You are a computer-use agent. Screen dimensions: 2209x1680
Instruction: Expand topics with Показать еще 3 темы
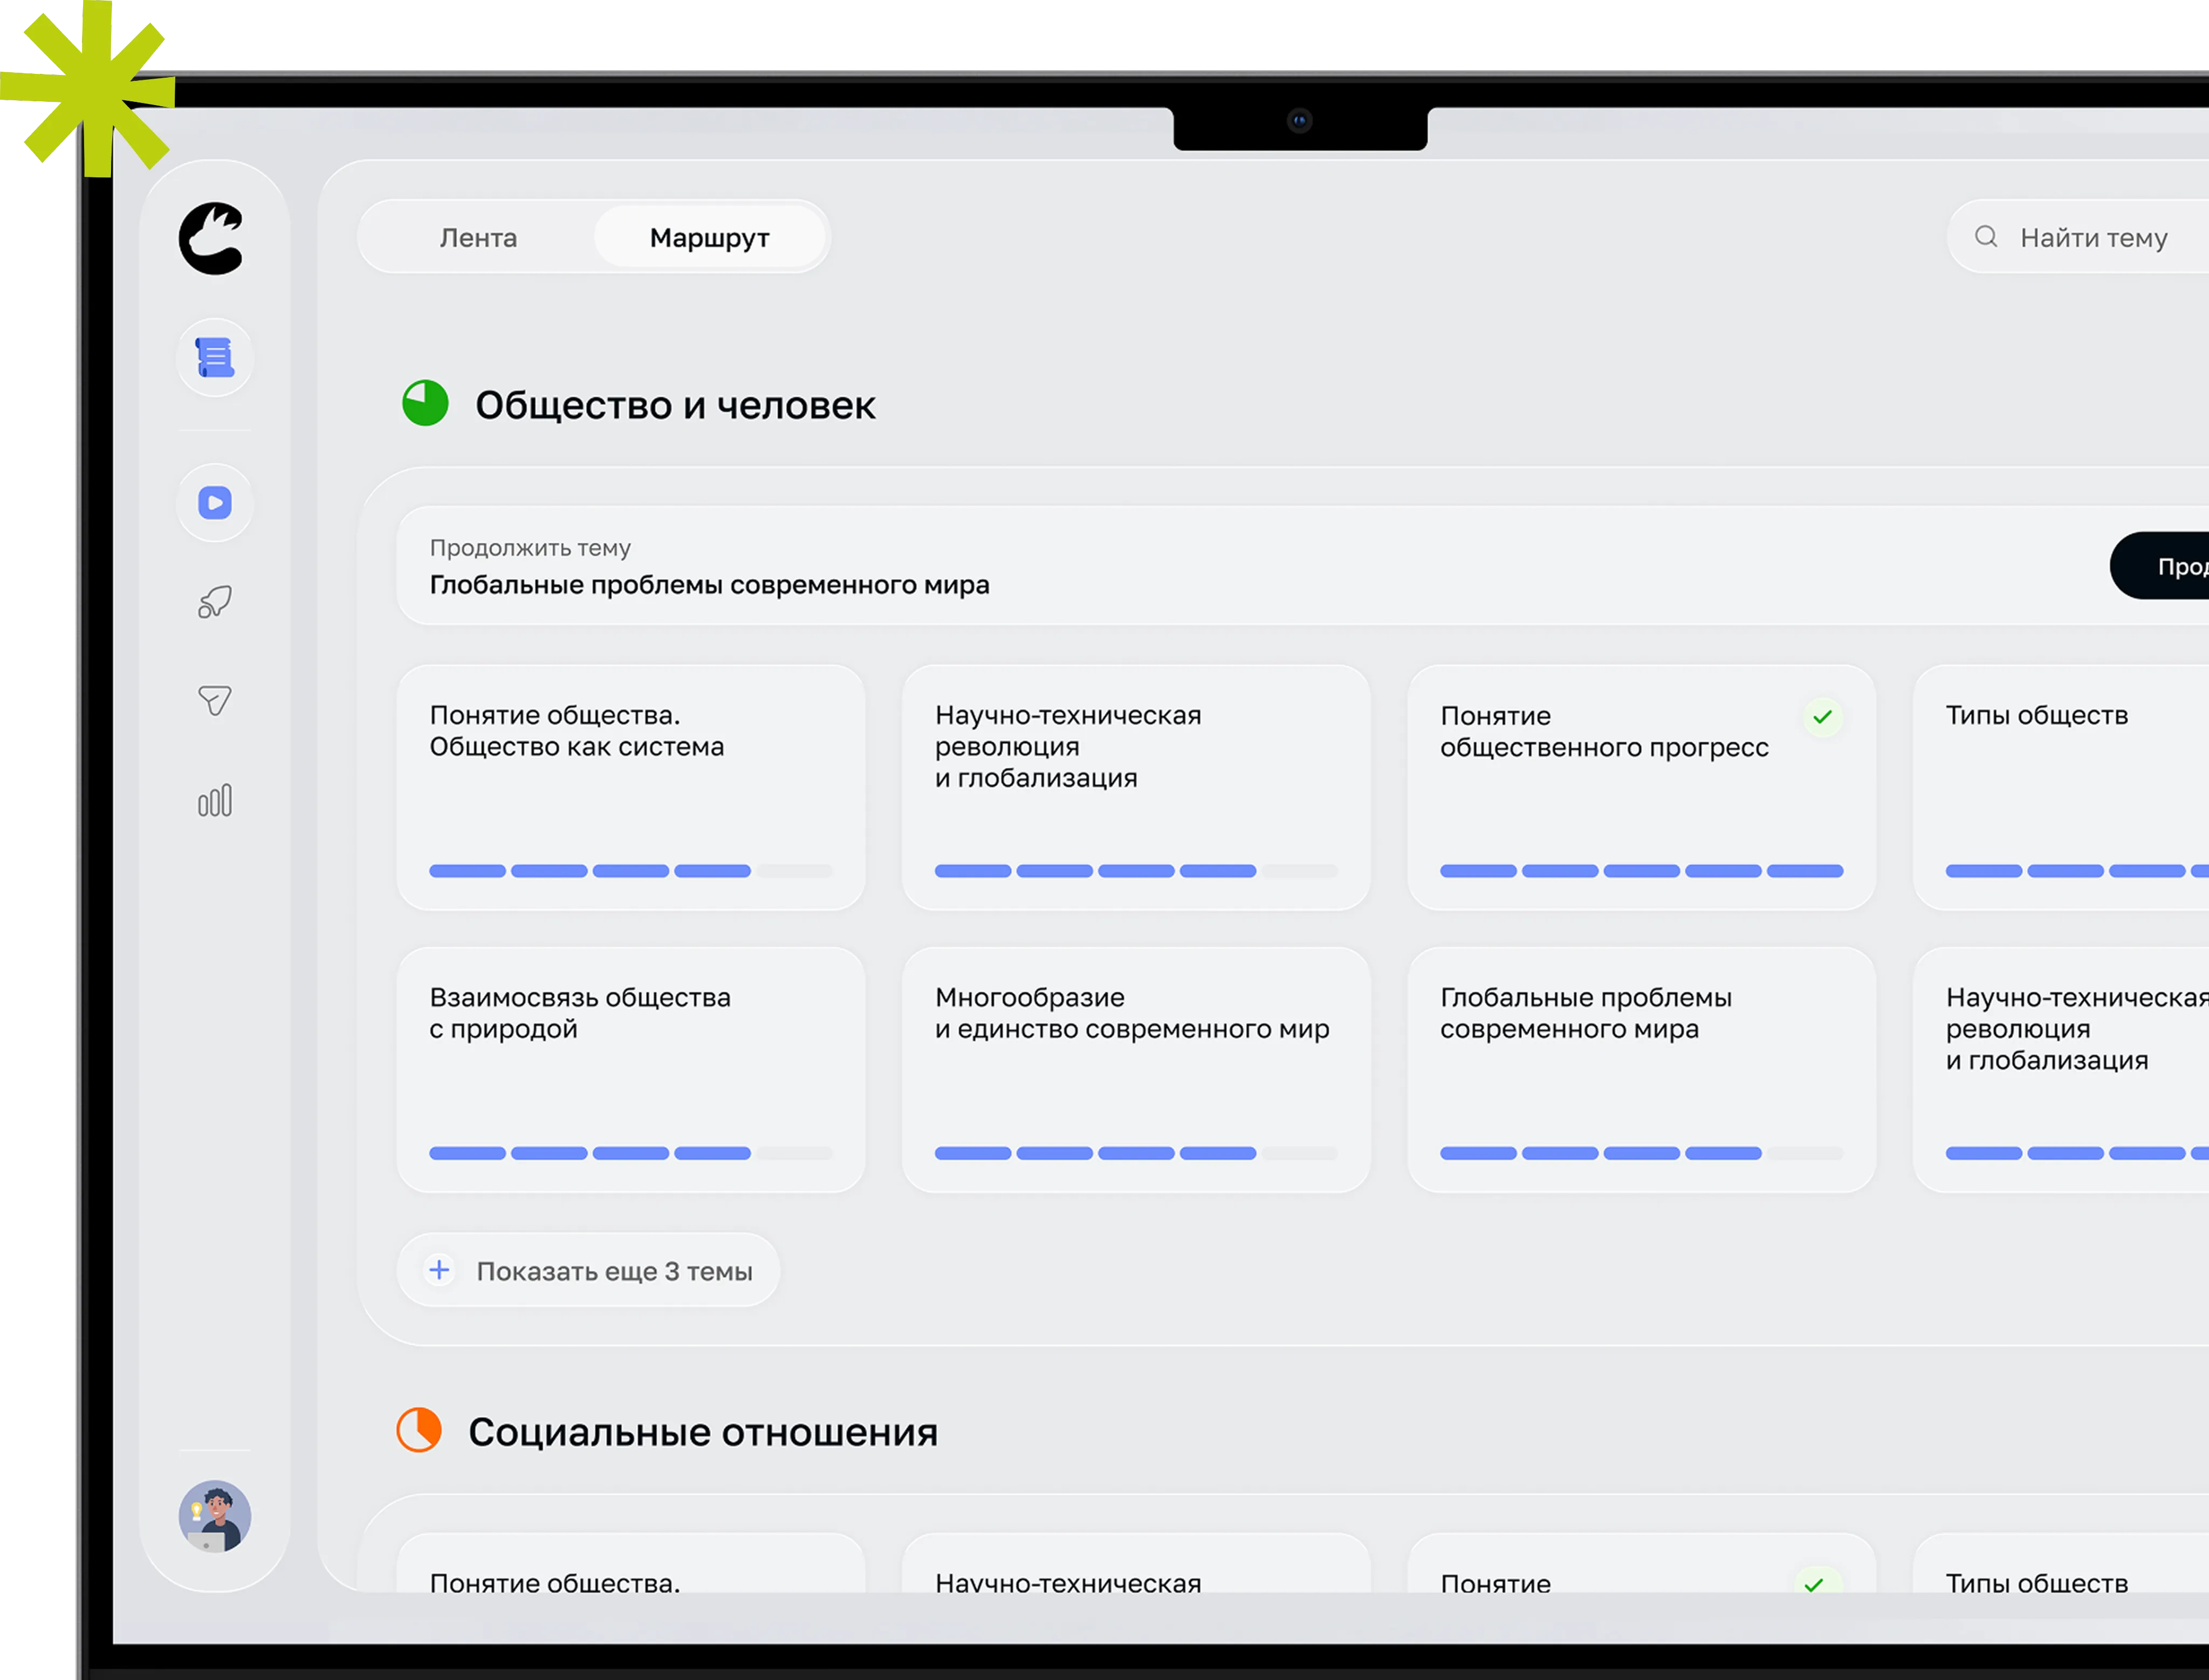588,1270
